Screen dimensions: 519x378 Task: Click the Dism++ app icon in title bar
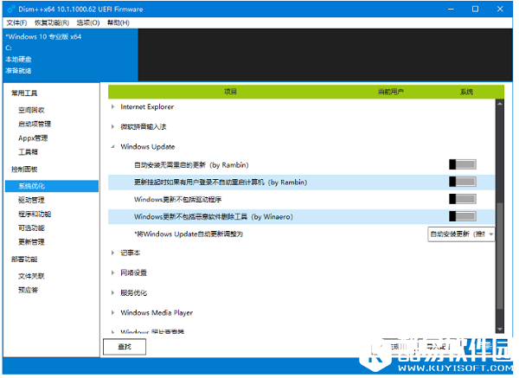[11, 9]
